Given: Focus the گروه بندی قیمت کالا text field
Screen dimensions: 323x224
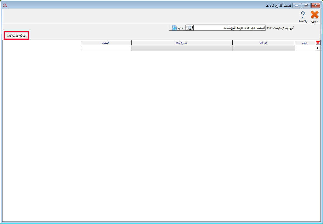Looking at the screenshot, I should coord(229,28).
